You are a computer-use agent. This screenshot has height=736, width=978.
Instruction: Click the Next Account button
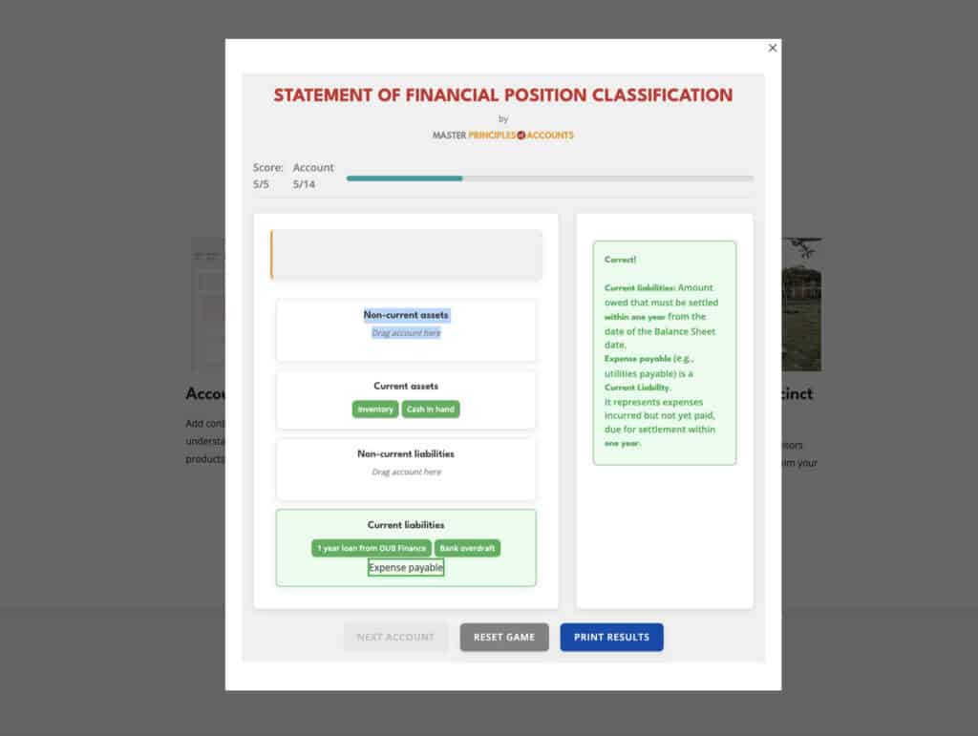tap(395, 637)
